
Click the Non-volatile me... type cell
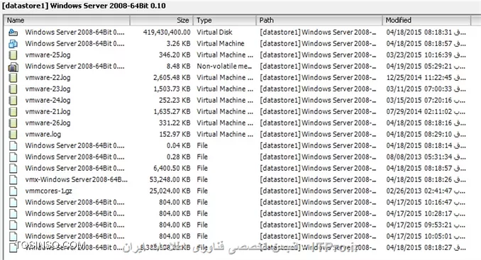click(x=224, y=66)
